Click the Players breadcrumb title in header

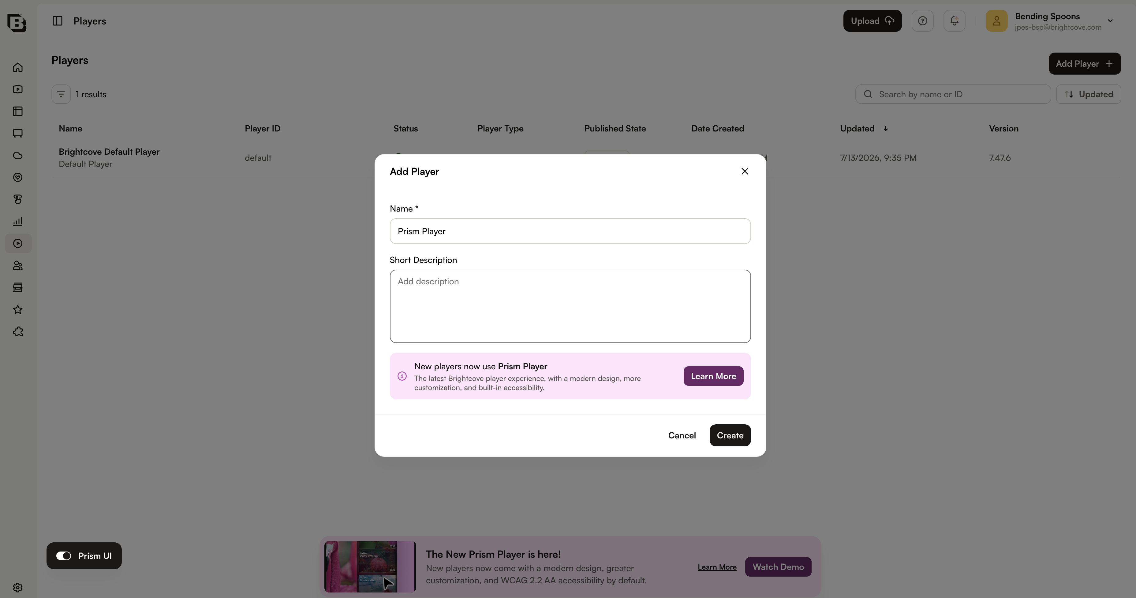(x=90, y=21)
